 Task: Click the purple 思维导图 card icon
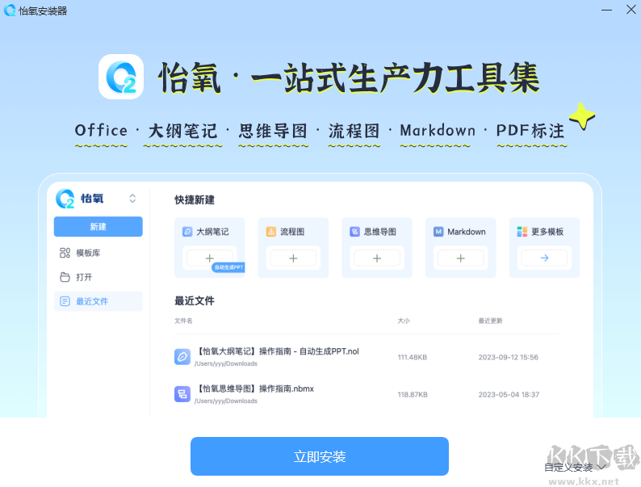click(355, 232)
